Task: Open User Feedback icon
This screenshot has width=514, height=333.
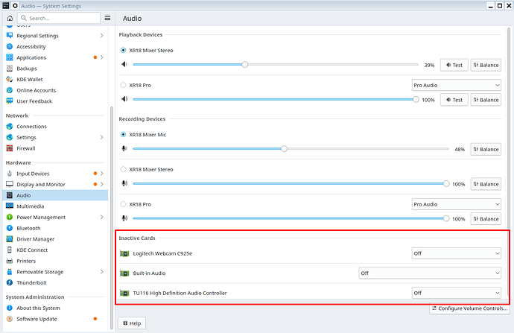Action: tap(10, 101)
